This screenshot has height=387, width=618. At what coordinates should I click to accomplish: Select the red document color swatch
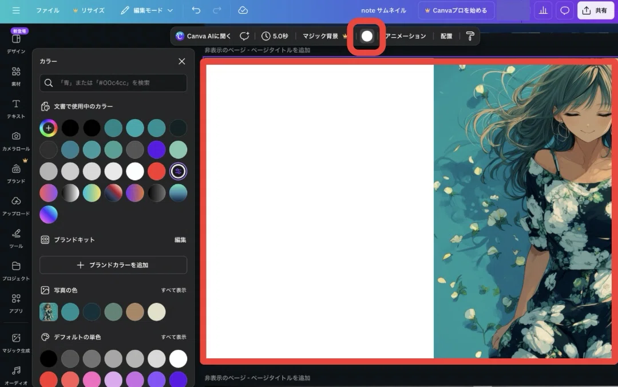click(x=156, y=171)
